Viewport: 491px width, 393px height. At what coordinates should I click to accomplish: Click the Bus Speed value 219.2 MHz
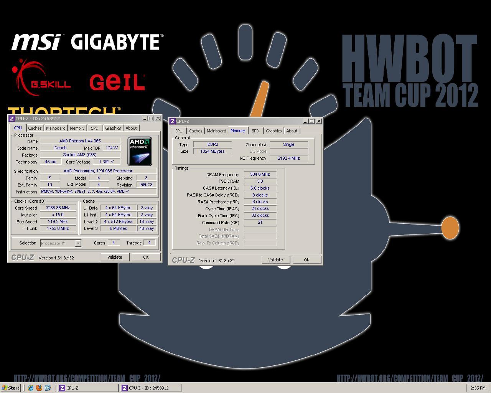coord(58,221)
